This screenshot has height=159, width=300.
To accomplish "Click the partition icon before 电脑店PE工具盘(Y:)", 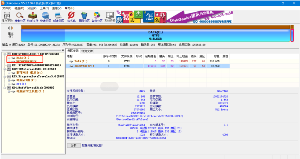I will [13, 91].
